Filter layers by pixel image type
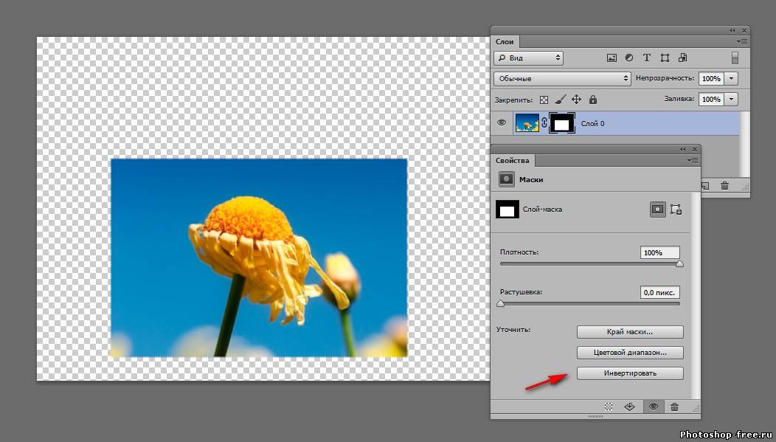 click(x=612, y=58)
